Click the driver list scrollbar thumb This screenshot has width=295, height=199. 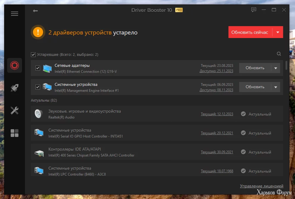click(286, 65)
